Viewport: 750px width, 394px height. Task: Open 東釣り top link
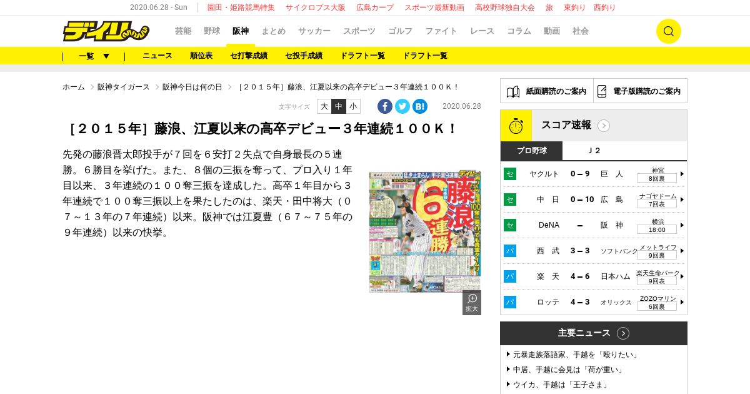[575, 8]
